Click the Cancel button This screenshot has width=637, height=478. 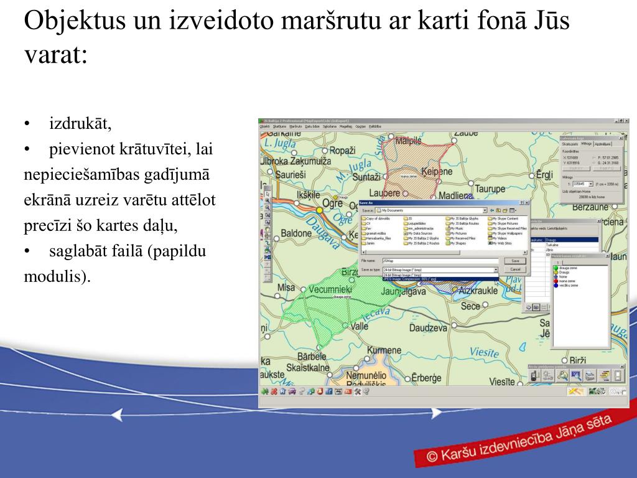click(x=515, y=269)
